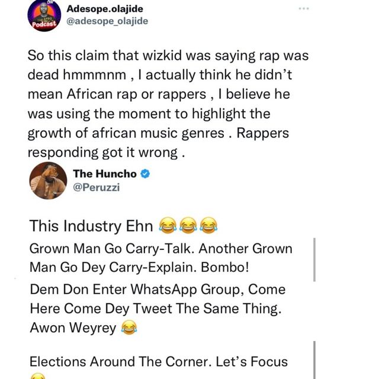
Task: Open the "Dem Don Enter WhatsApp Group" tweet
Action: point(157,309)
